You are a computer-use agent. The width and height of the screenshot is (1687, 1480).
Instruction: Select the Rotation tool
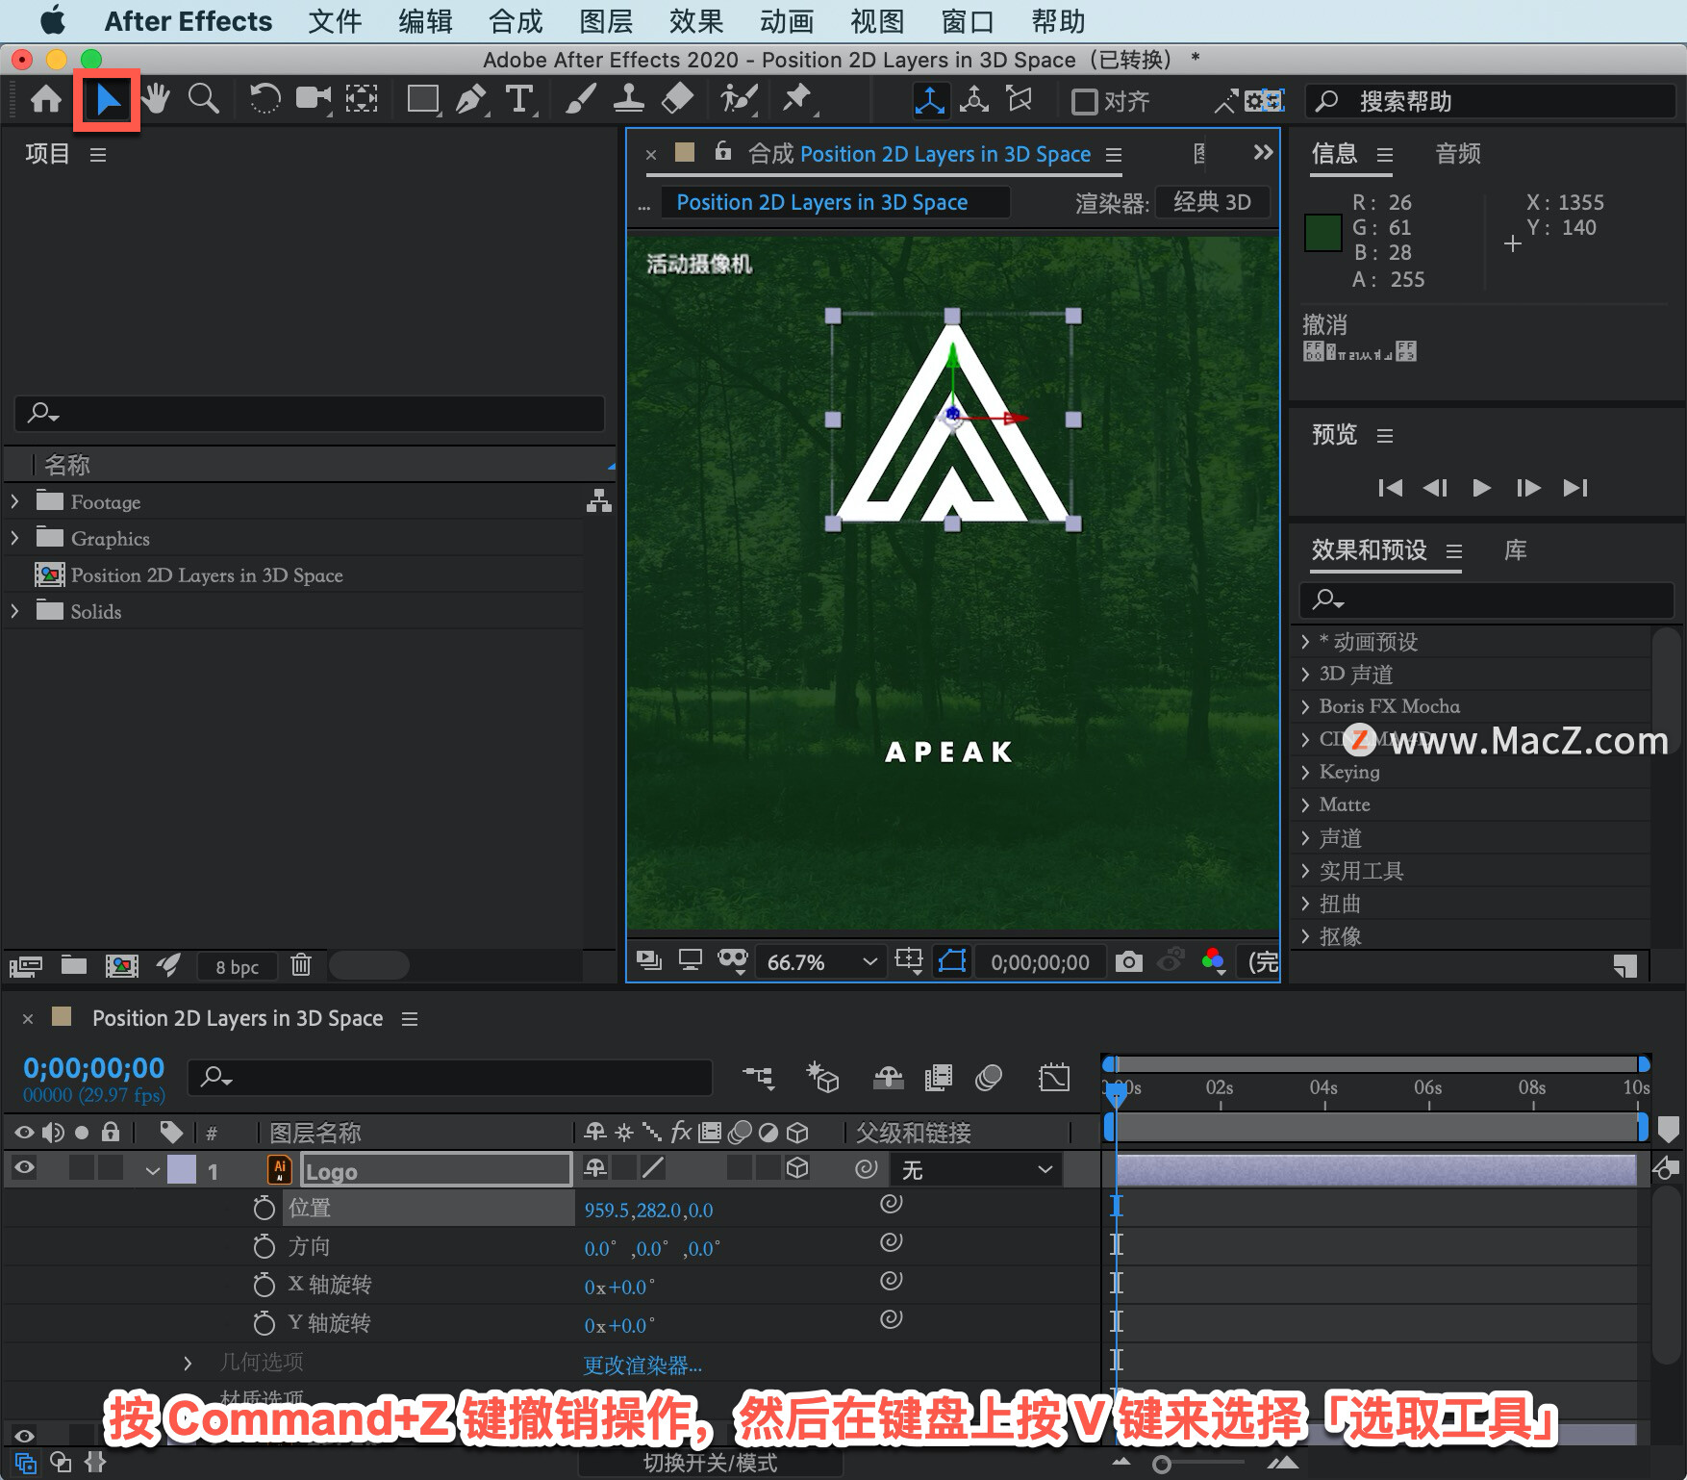tap(264, 100)
